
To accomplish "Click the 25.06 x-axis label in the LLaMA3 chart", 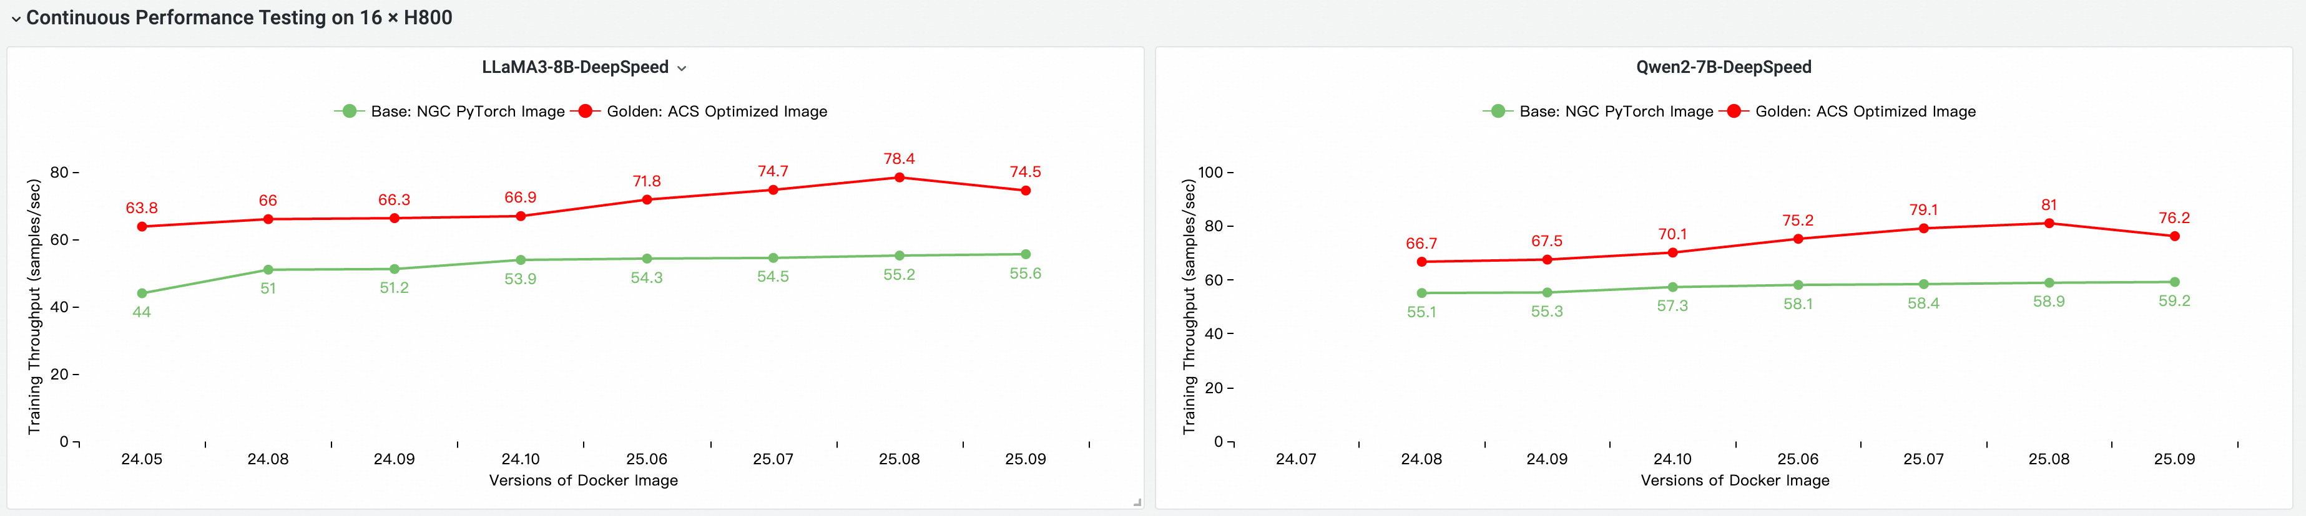I will [x=646, y=459].
